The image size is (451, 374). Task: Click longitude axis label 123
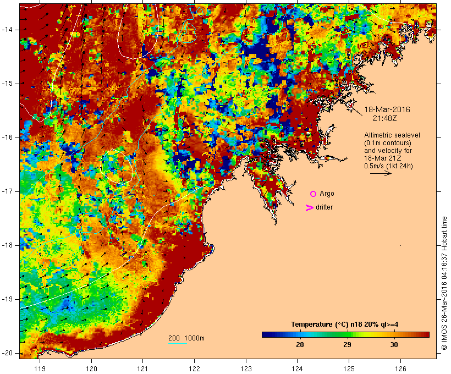246,369
